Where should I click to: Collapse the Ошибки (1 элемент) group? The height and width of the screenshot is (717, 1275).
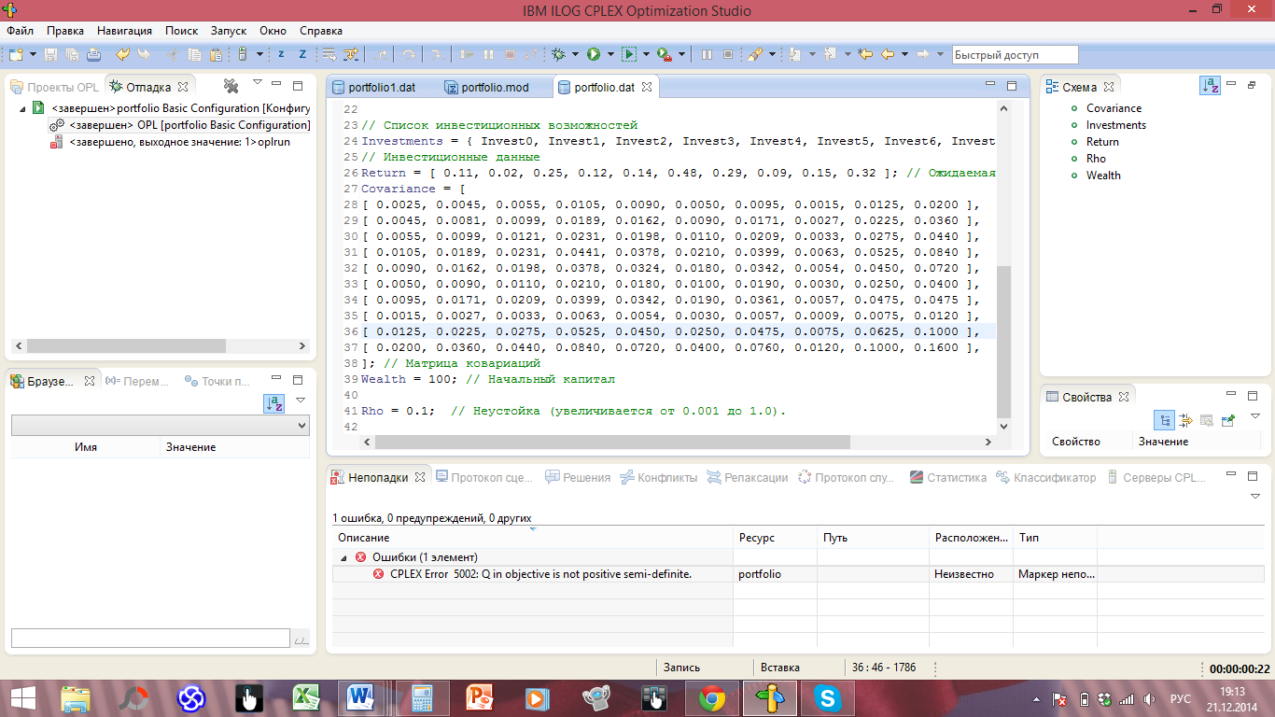tap(343, 557)
